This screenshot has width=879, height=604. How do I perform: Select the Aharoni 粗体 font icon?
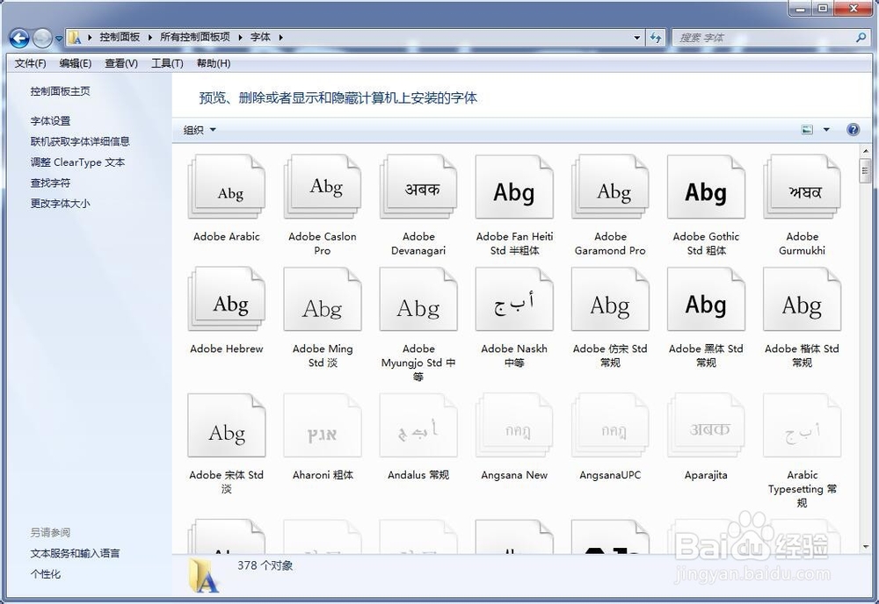pos(323,426)
